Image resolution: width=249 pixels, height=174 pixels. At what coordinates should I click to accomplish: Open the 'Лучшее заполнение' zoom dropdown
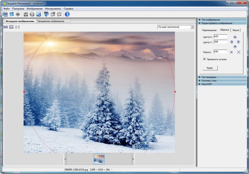(192, 27)
